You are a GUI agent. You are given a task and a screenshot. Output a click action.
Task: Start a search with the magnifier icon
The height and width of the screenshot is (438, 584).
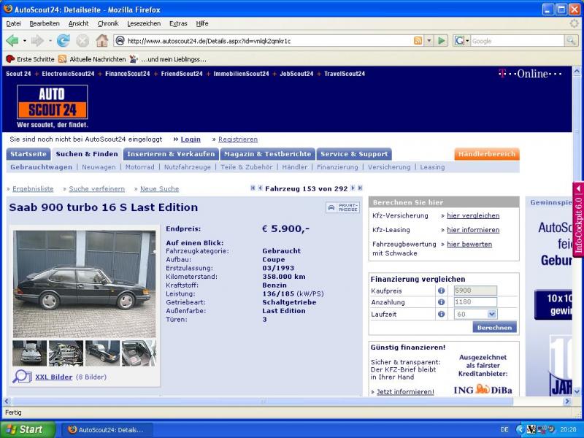(571, 41)
